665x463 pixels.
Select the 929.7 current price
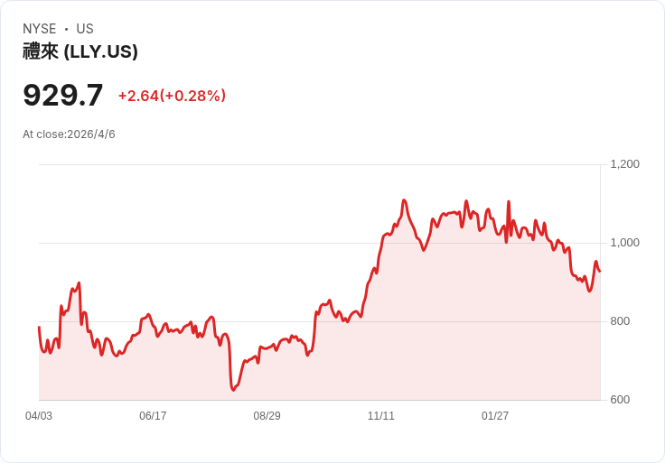click(x=63, y=95)
